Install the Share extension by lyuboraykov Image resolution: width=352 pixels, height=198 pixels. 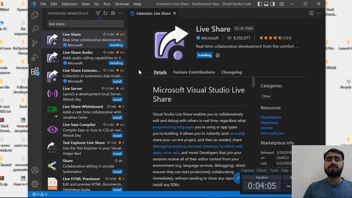click(x=117, y=172)
